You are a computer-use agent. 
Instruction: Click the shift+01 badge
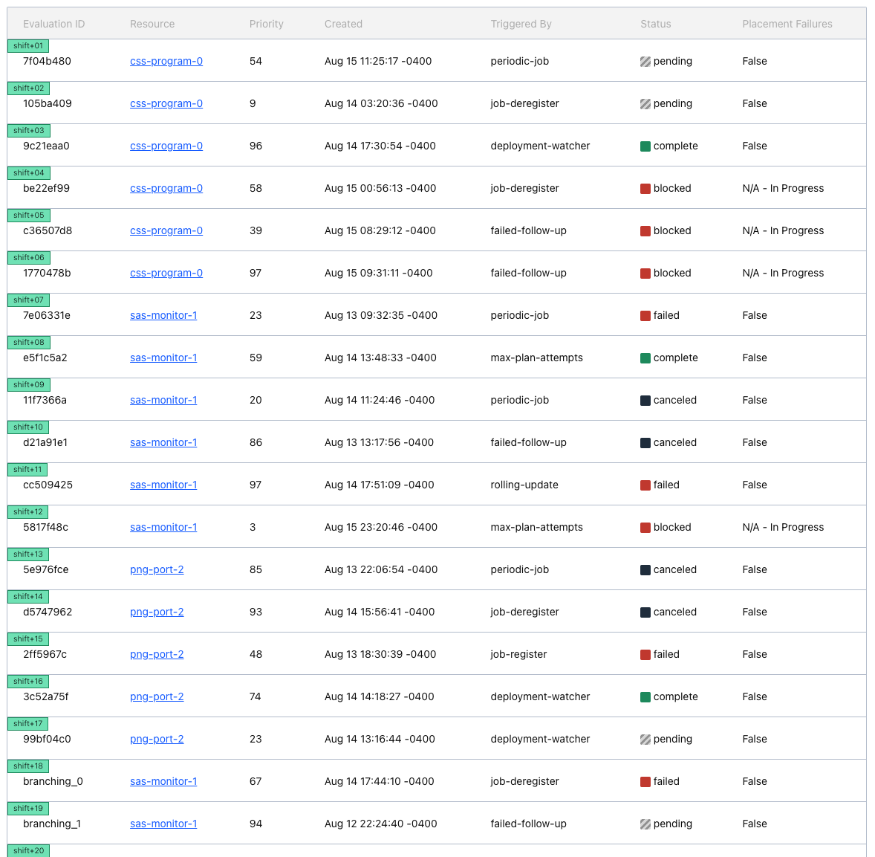tap(28, 46)
